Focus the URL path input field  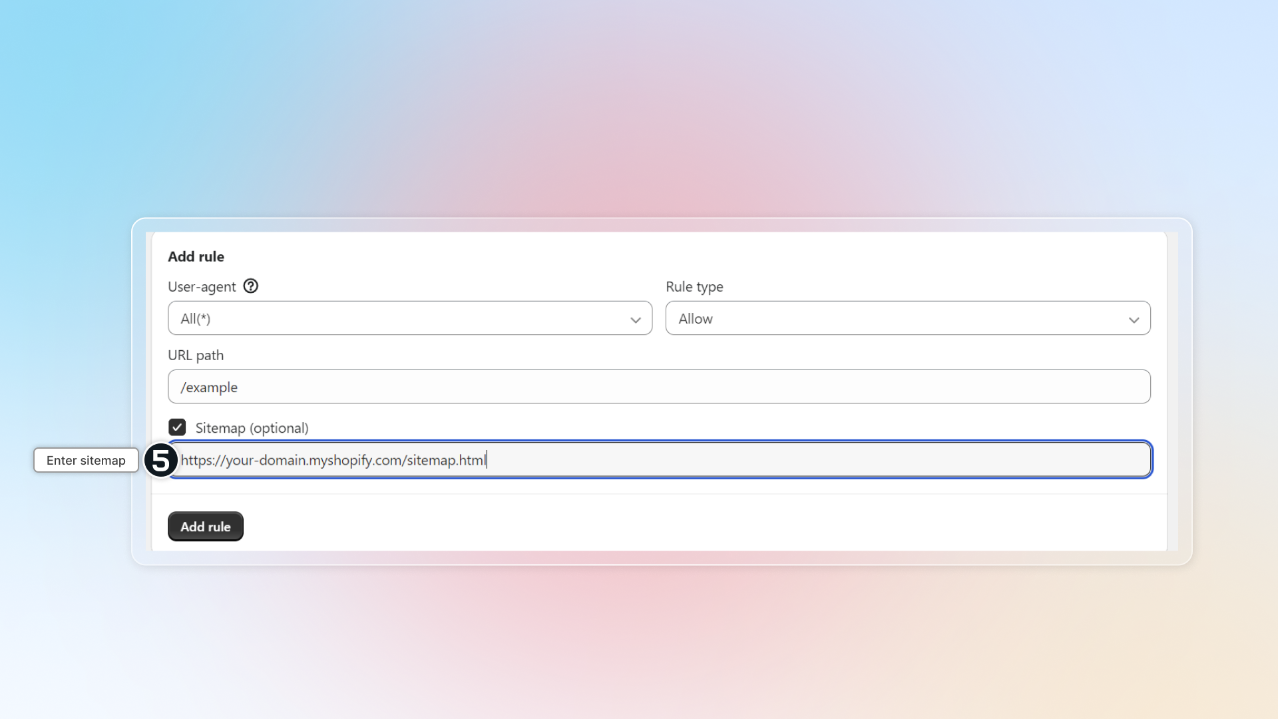coord(659,387)
